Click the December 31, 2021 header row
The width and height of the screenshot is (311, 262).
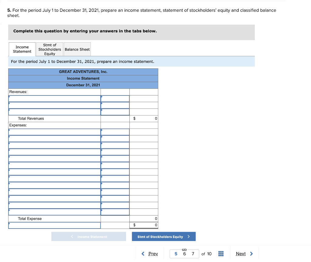click(83, 85)
